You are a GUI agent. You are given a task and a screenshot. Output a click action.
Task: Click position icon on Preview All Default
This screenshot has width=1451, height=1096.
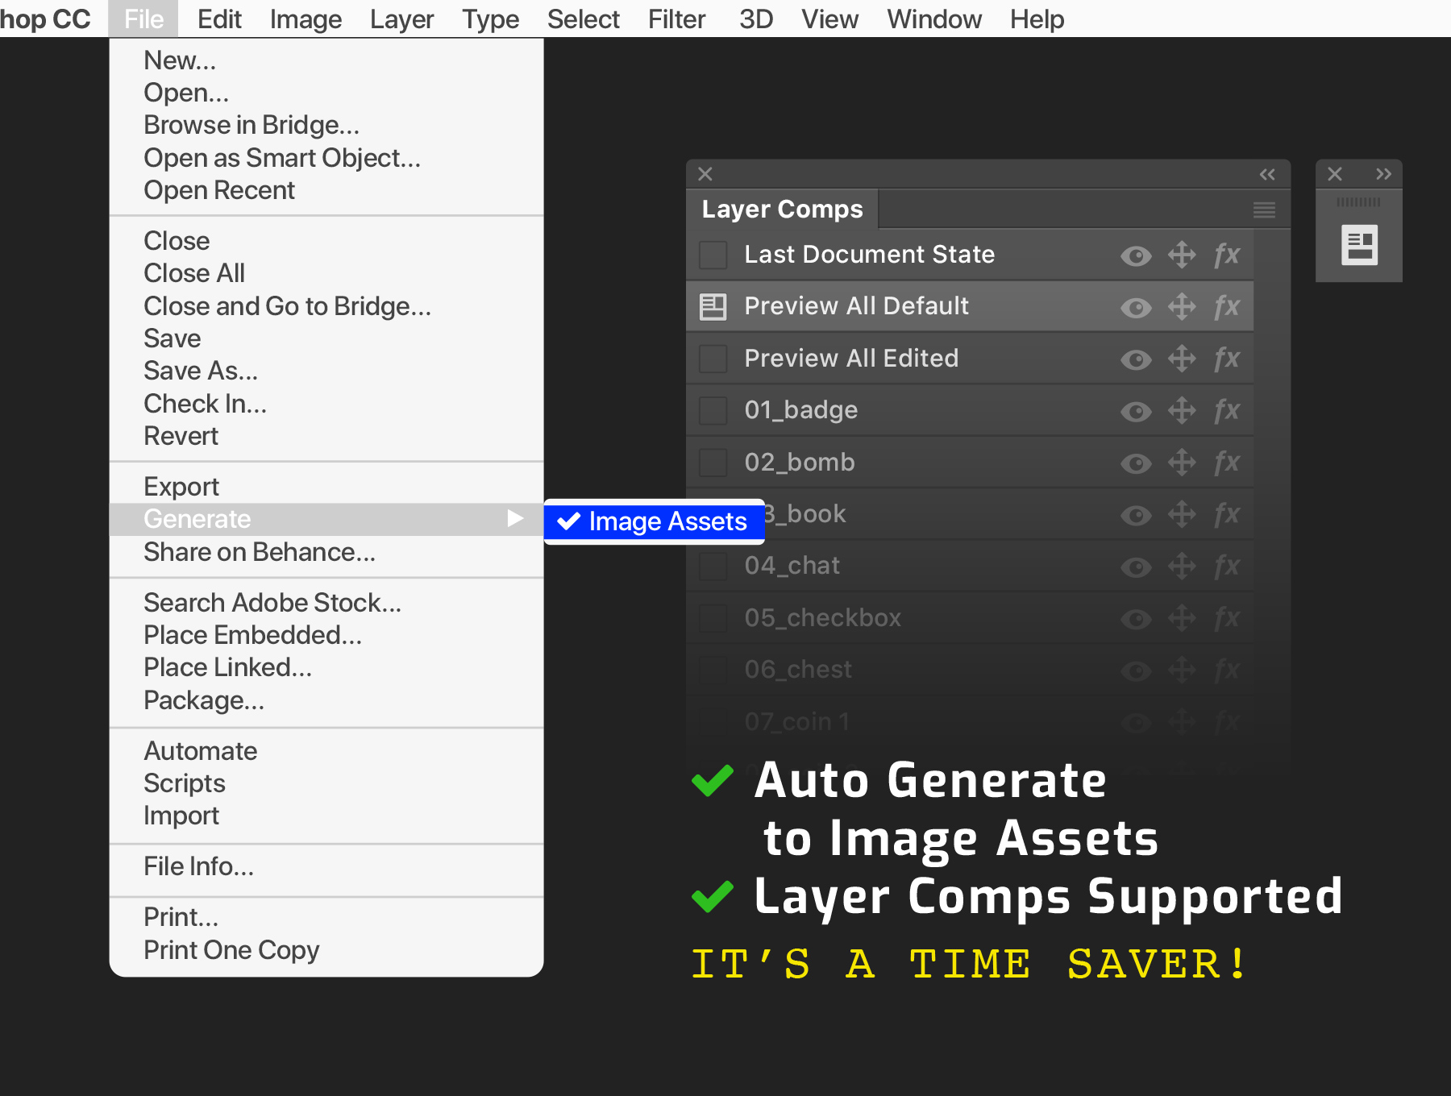pyautogui.click(x=1182, y=306)
